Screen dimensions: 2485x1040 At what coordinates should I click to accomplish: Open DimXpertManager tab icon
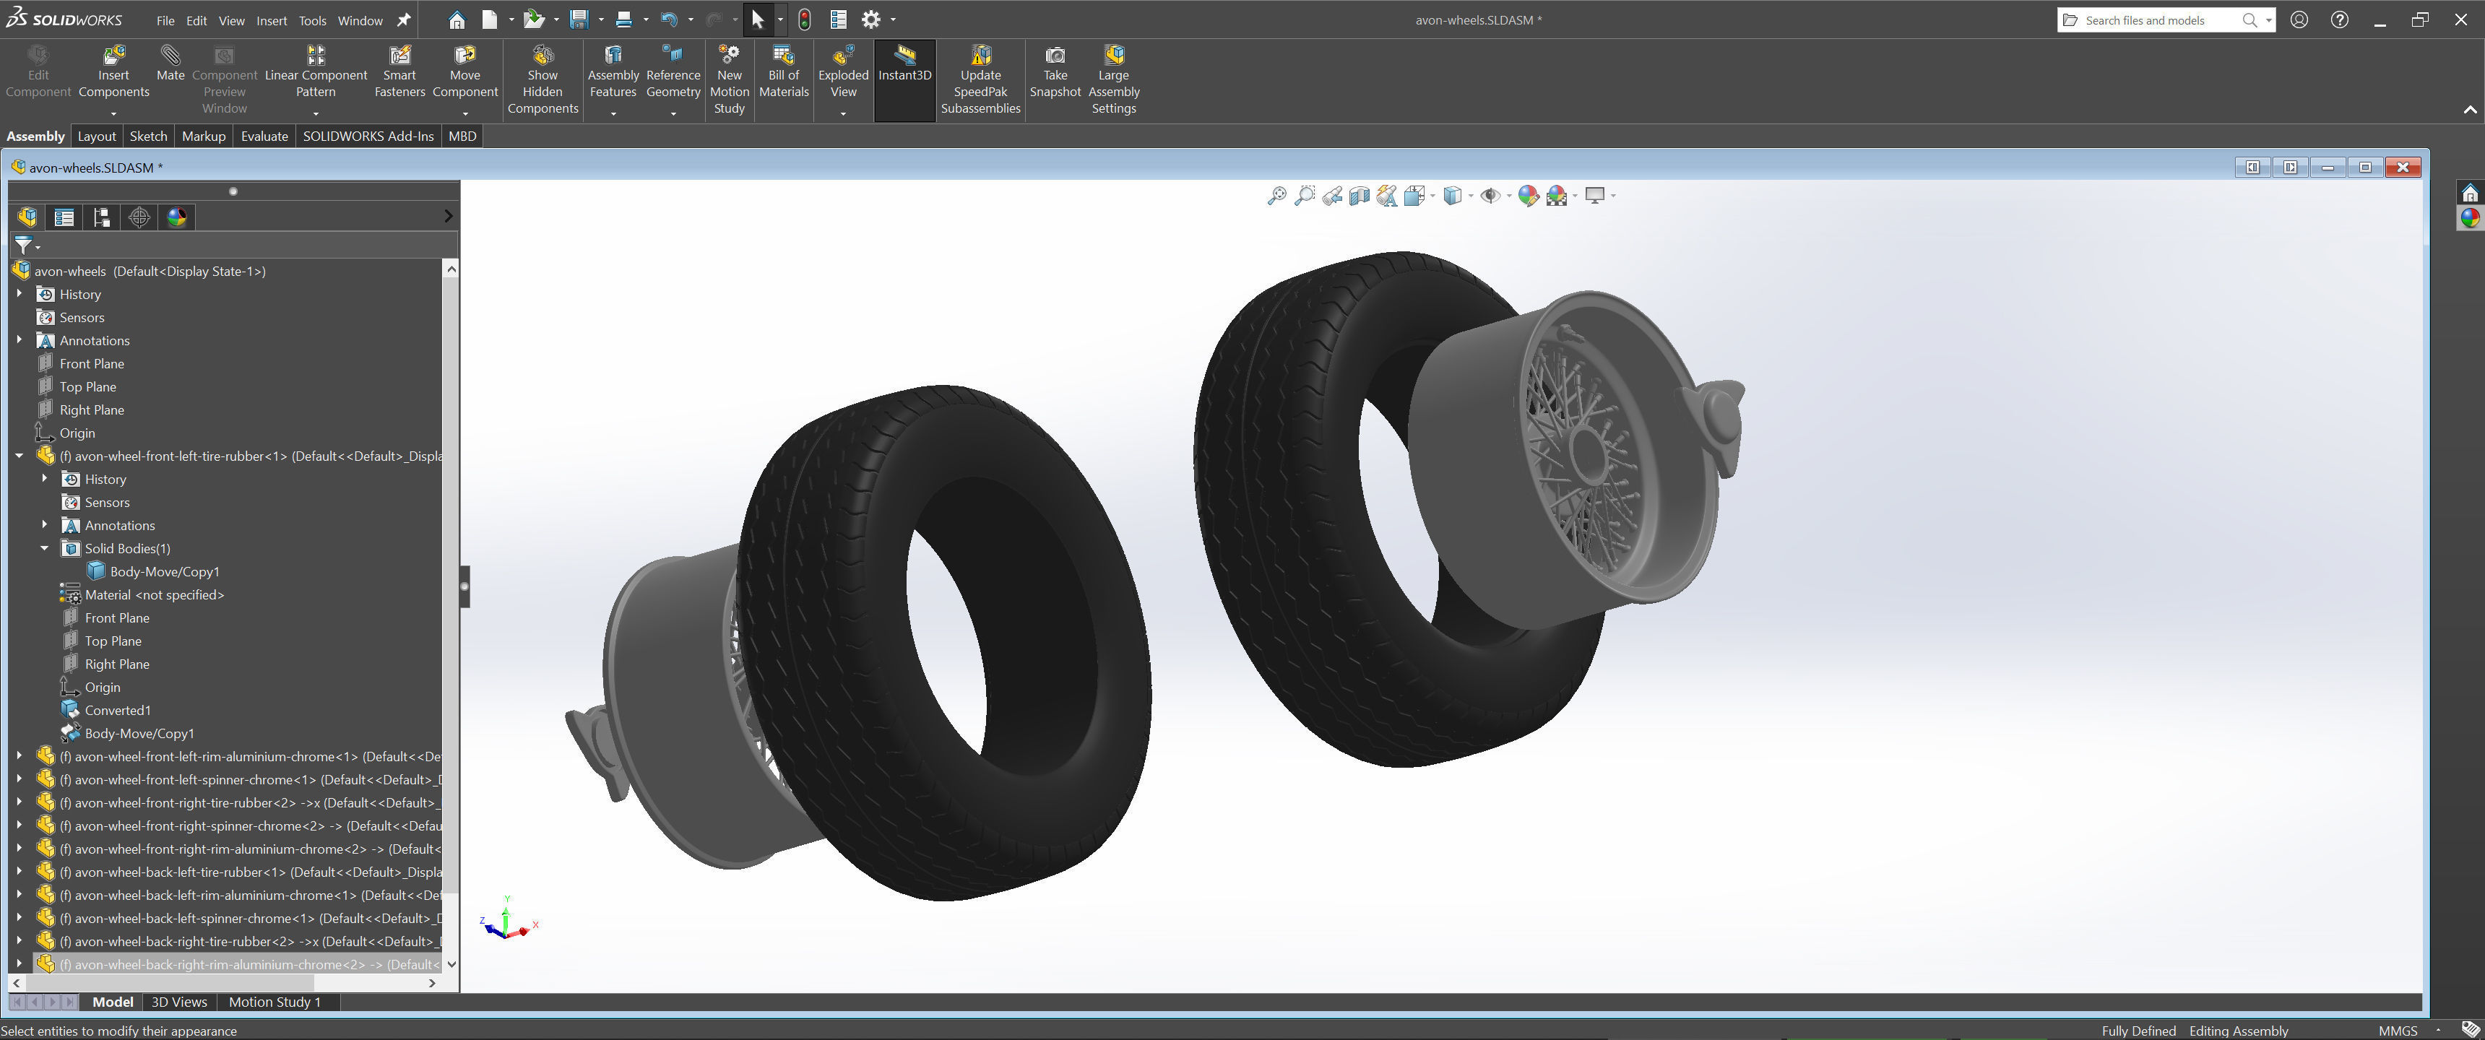point(139,217)
